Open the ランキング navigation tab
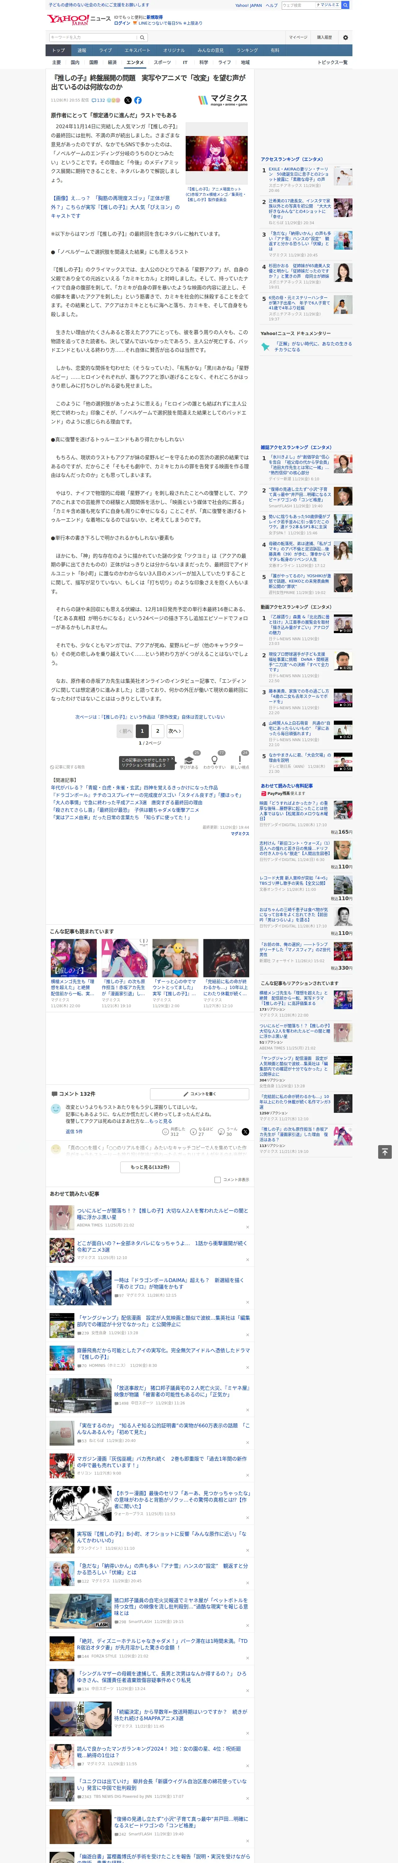398x1863 pixels. coord(247,51)
